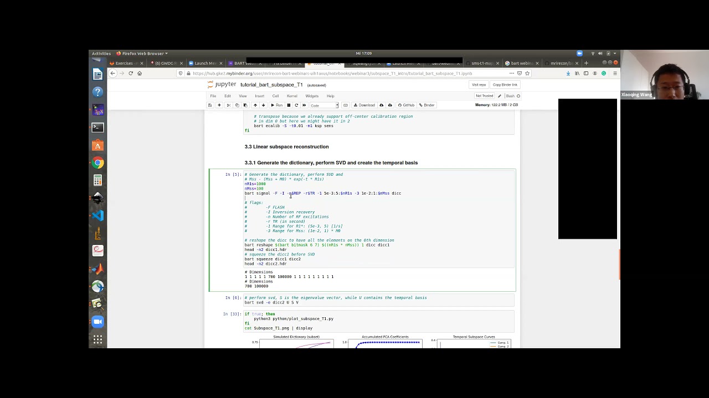This screenshot has height=398, width=709.
Task: Open the clock showing Mi 17:09
Action: pyautogui.click(x=364, y=54)
